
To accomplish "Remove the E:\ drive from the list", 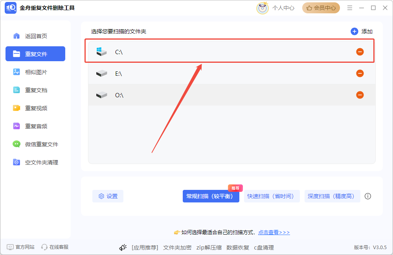I will coord(360,73).
